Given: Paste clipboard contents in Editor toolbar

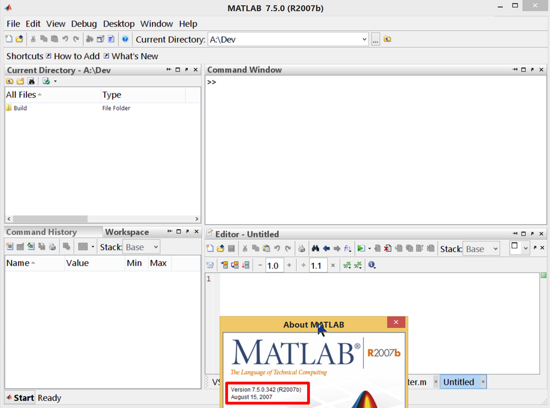Looking at the screenshot, I should 266,248.
